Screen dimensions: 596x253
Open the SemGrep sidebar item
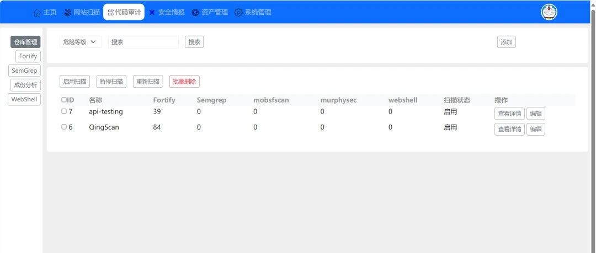point(24,71)
